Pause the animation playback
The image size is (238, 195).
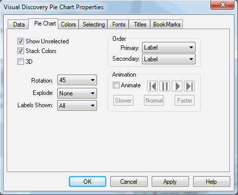pos(164,86)
